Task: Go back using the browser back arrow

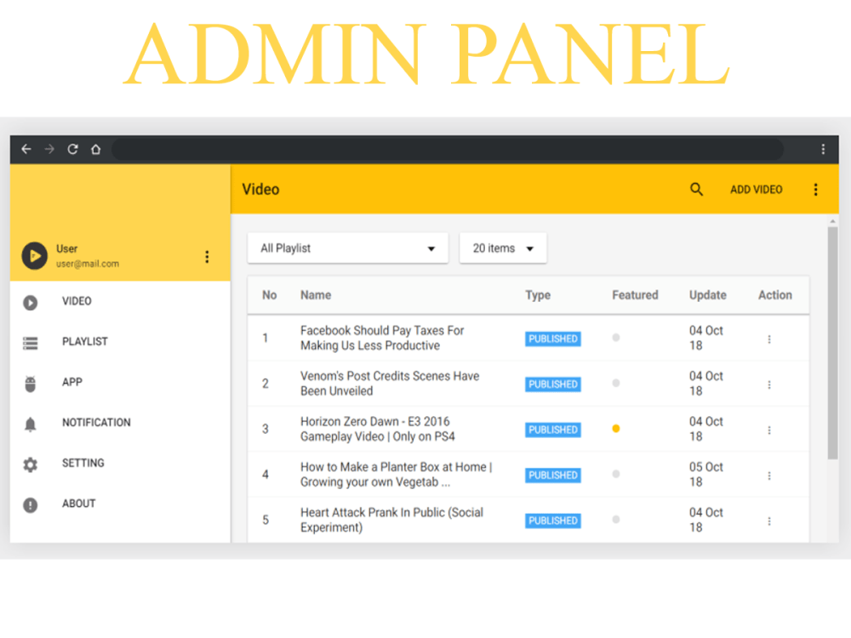Action: coord(26,149)
